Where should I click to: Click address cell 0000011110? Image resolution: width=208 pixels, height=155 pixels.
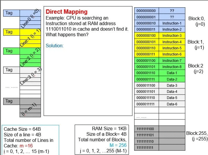tap(146, 98)
